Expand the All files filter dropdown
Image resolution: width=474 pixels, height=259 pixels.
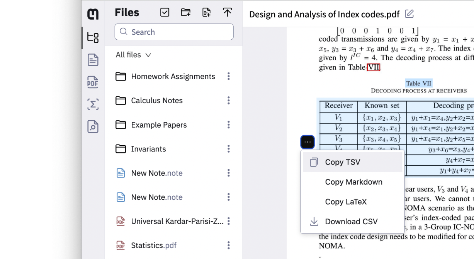click(x=133, y=55)
